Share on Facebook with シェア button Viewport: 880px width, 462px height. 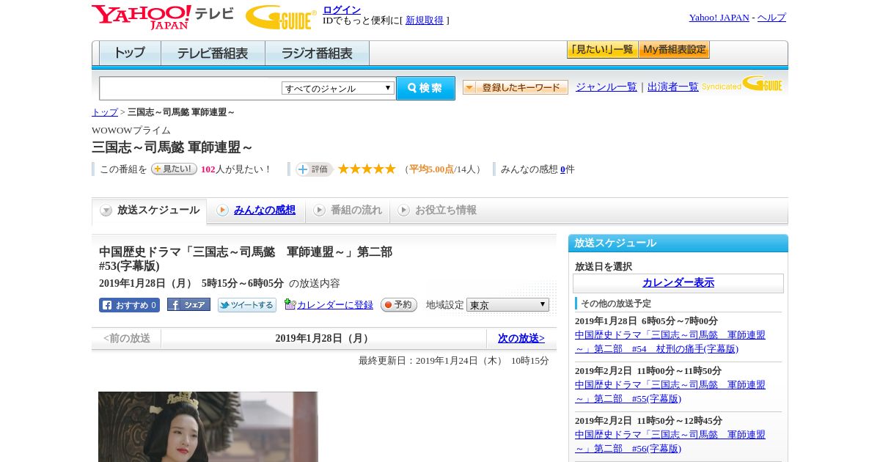click(x=188, y=305)
